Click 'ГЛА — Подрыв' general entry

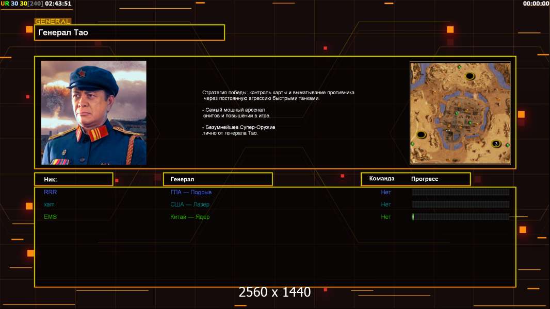(191, 192)
